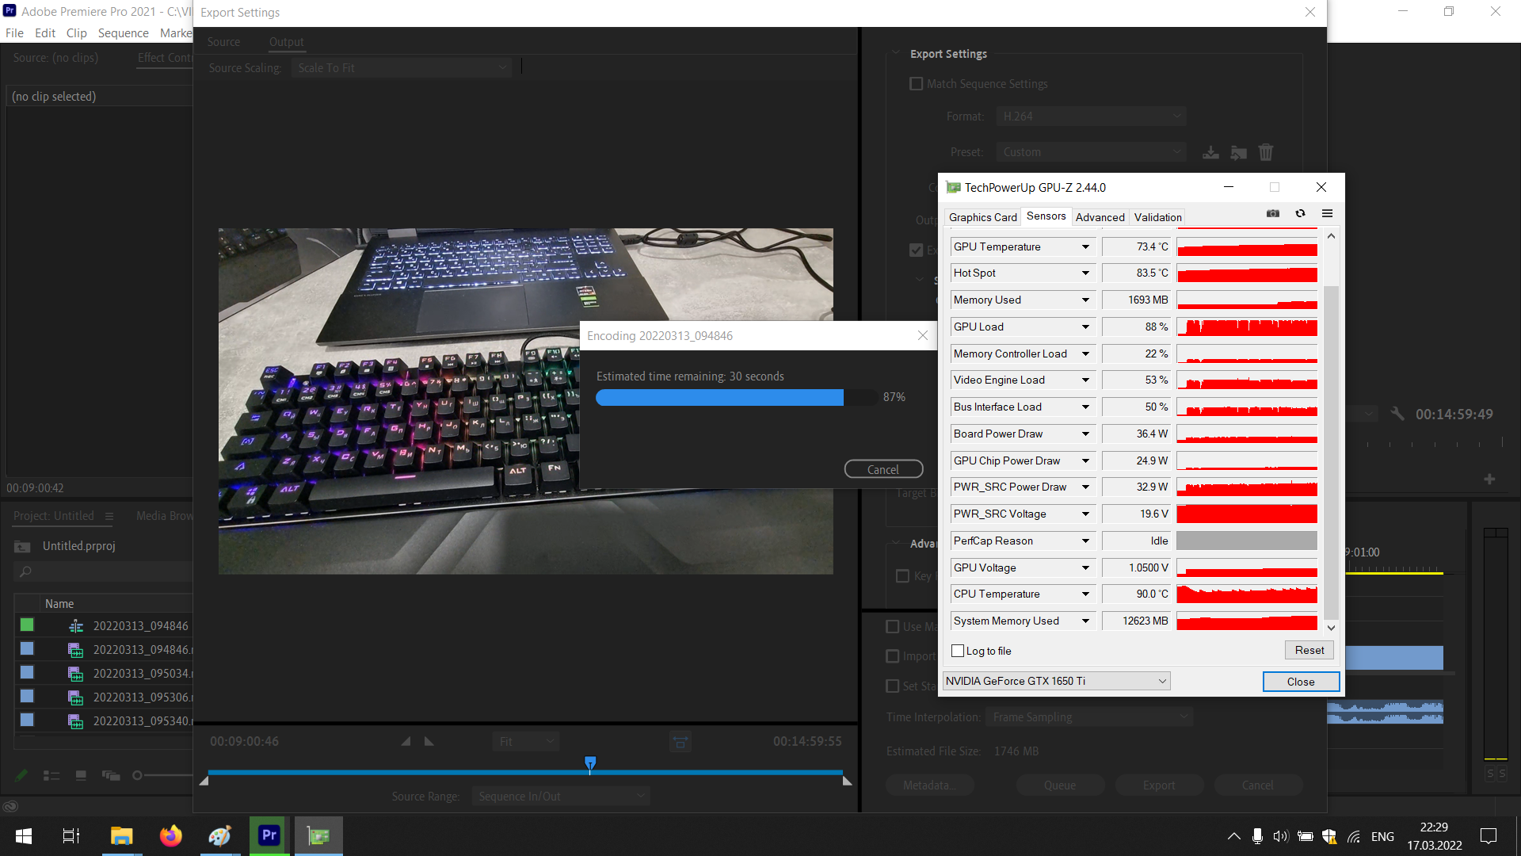This screenshot has width=1521, height=856.
Task: Click delete preset trash icon
Action: (x=1266, y=152)
